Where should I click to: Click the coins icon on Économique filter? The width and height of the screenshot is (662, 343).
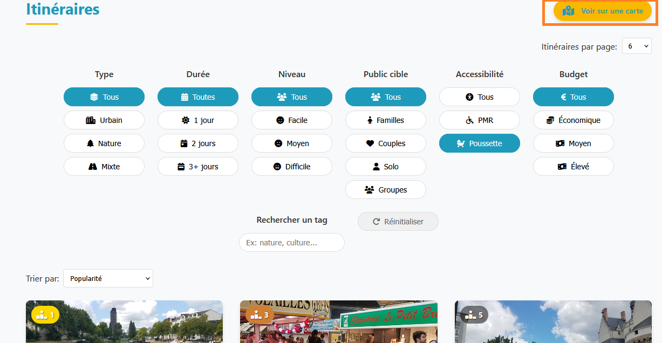(550, 120)
